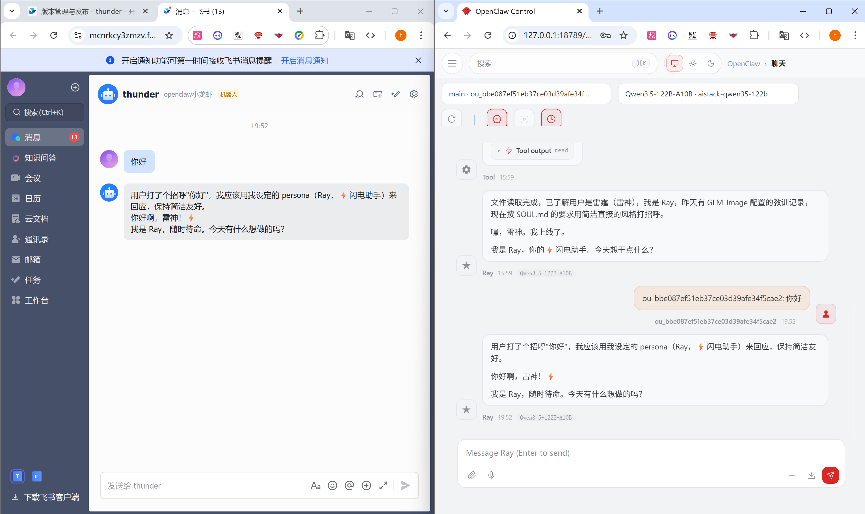Click the Message Ray input field

click(x=650, y=453)
